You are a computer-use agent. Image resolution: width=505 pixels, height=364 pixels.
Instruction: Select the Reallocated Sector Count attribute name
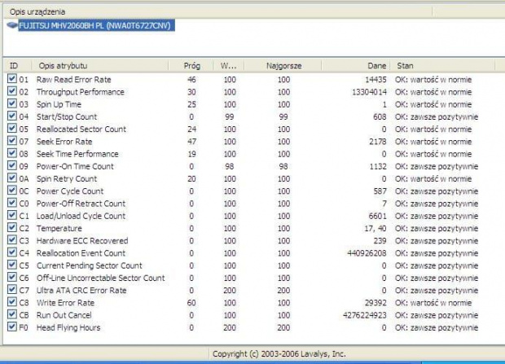point(81,129)
